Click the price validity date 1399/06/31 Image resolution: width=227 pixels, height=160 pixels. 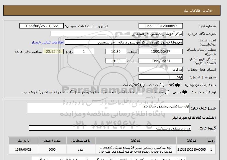pyautogui.click(x=161, y=61)
